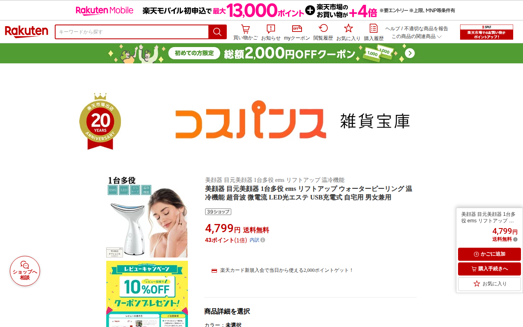
Task: Expand この商品の関連商品 dropdown
Action: coord(416,36)
